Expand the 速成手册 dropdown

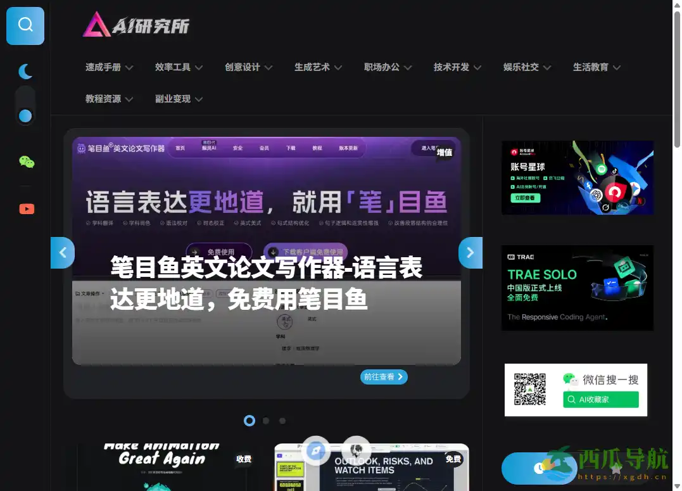(103, 67)
